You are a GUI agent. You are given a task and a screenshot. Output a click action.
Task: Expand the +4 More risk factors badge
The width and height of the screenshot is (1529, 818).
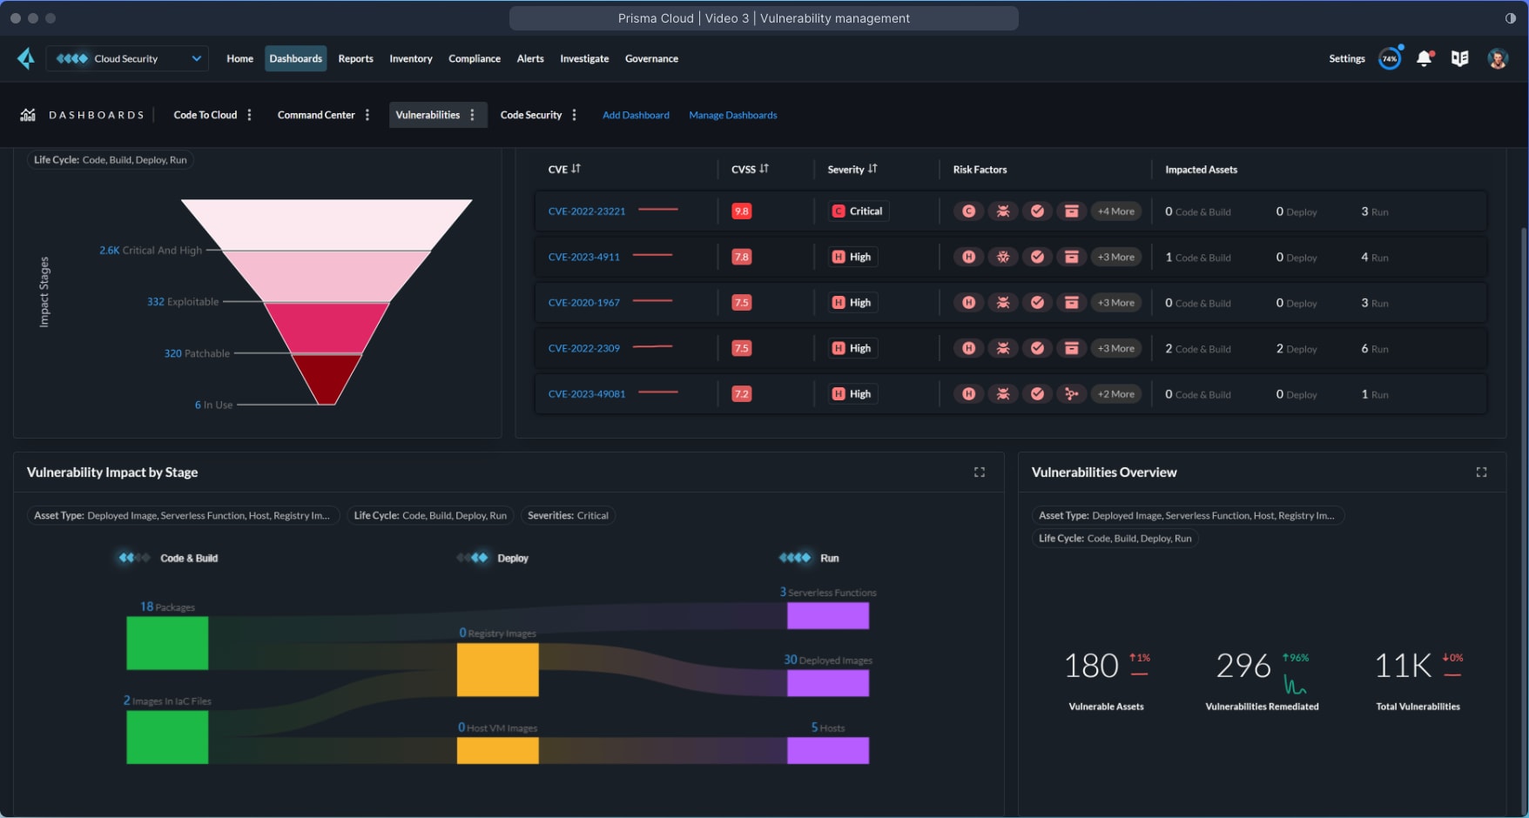tap(1115, 211)
